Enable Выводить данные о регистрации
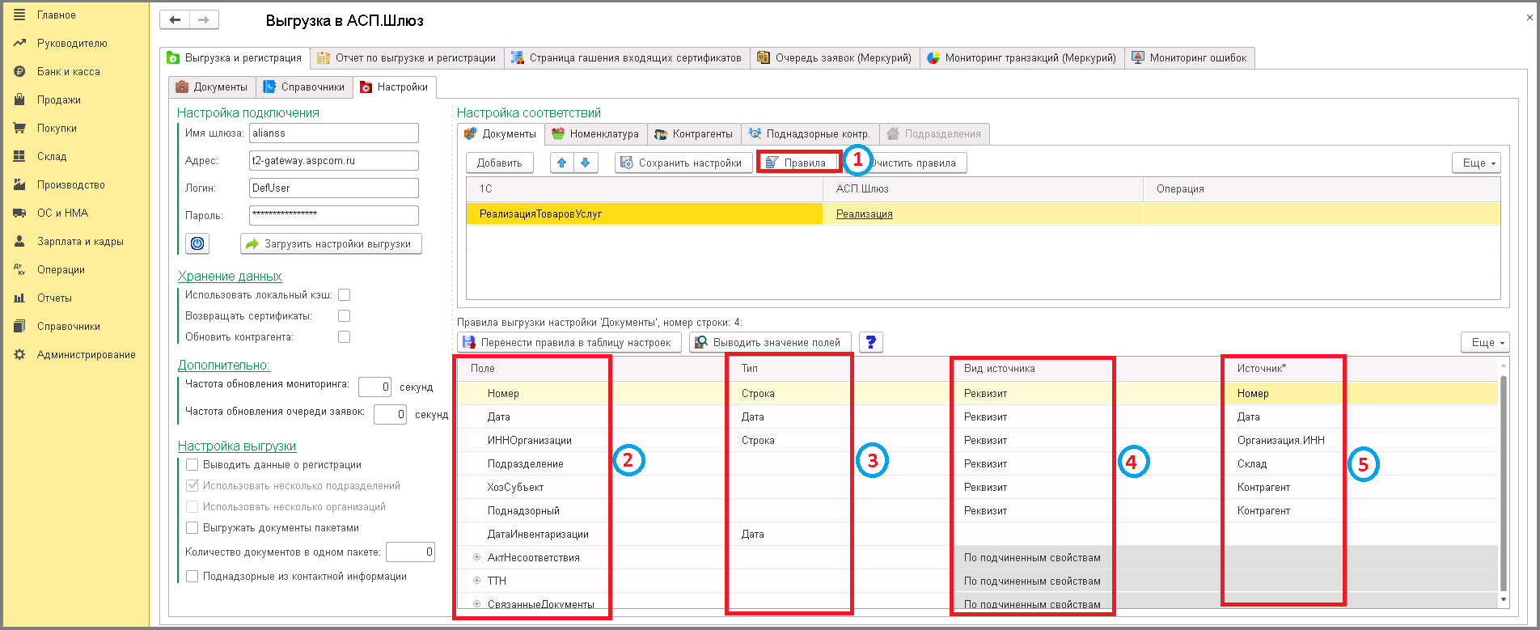Screen dimensions: 1540x630 (192, 465)
